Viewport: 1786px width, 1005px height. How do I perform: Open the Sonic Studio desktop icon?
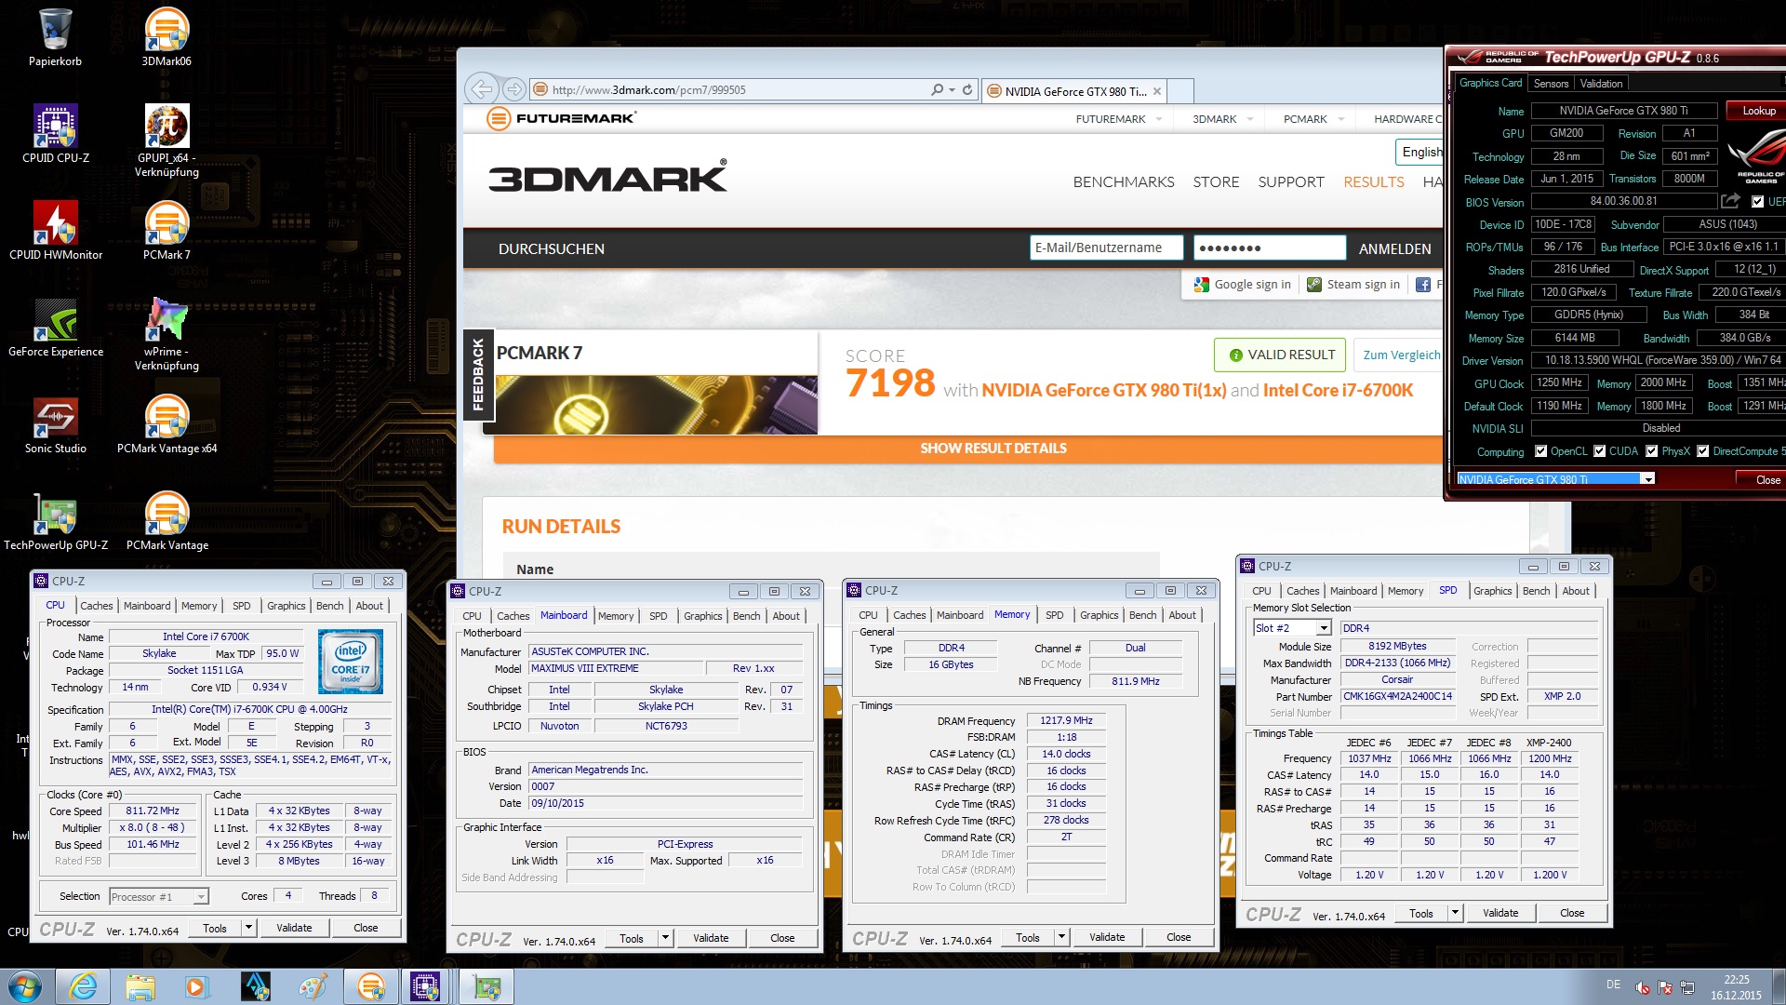click(55, 416)
